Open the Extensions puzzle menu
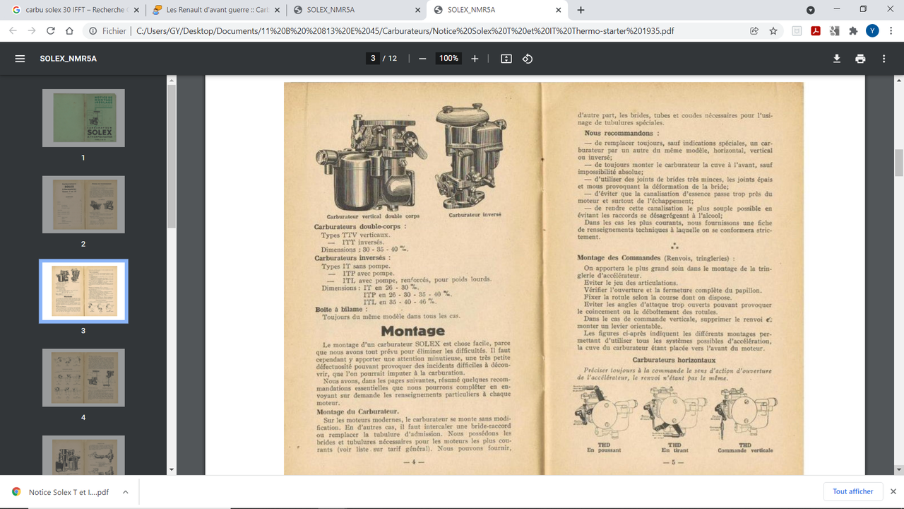This screenshot has height=509, width=904. click(853, 31)
